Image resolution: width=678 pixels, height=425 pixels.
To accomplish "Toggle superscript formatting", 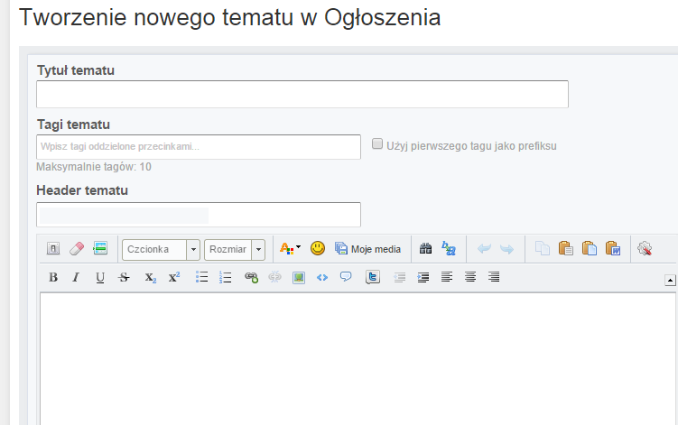I will coord(174,277).
